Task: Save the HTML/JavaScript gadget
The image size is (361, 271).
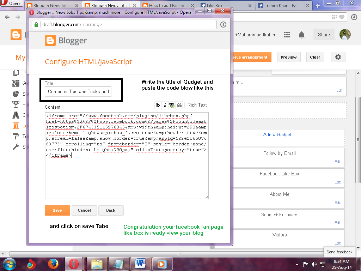Action: (x=57, y=210)
